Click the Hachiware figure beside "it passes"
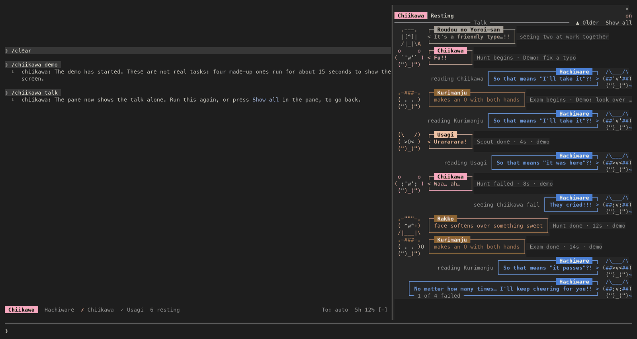637x339 pixels. coord(617,268)
